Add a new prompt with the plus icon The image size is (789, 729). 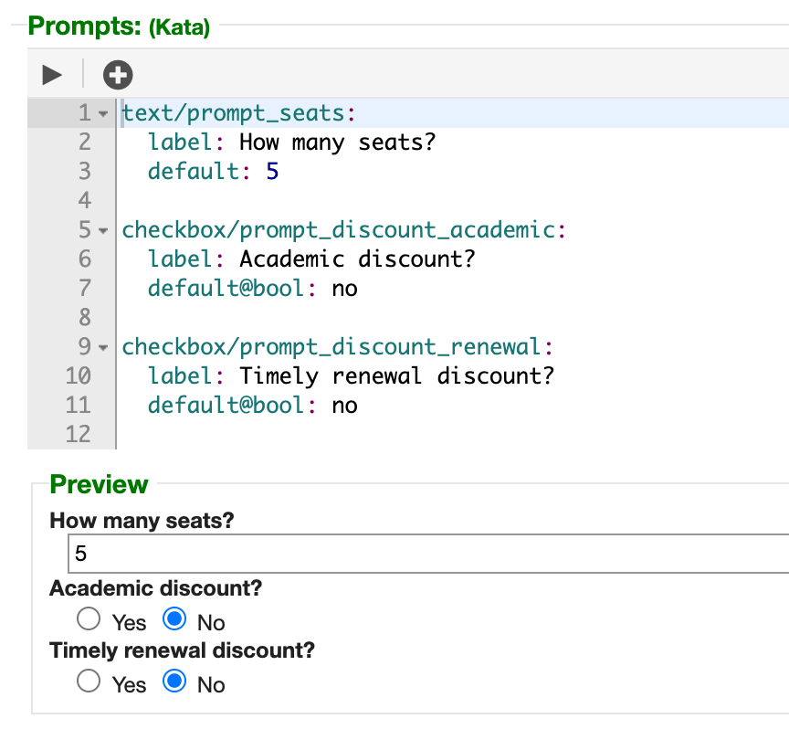pos(118,75)
